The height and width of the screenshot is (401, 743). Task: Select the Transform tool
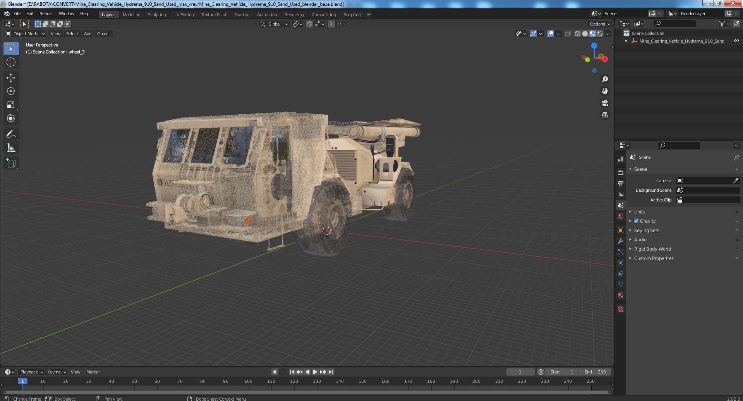pyautogui.click(x=11, y=119)
